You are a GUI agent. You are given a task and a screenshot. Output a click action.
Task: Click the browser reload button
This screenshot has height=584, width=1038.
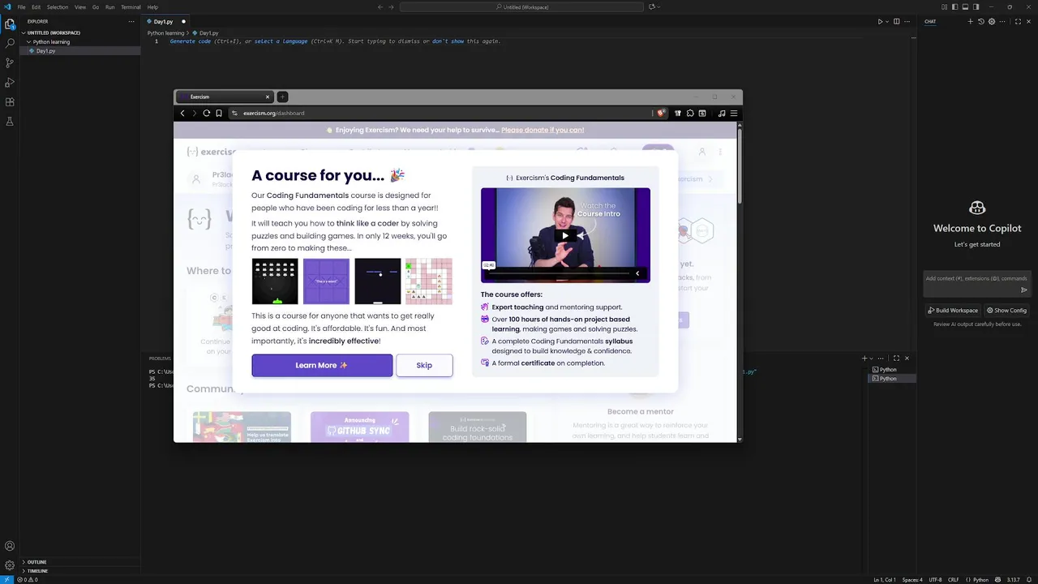click(x=206, y=113)
